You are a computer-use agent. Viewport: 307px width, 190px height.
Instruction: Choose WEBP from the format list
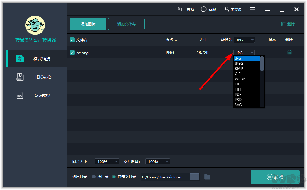247,79
